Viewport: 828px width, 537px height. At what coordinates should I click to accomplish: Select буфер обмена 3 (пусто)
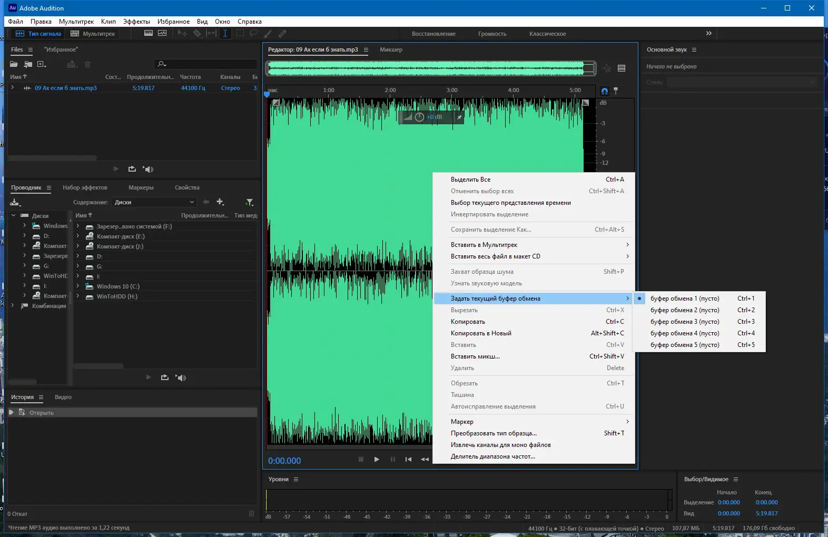(684, 322)
